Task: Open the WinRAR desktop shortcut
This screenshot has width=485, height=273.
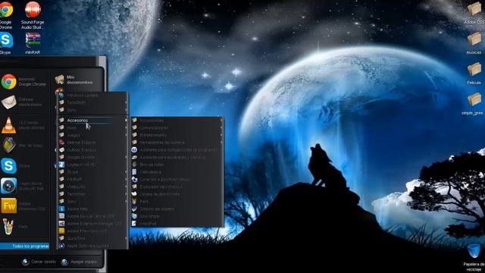Action: click(x=33, y=43)
